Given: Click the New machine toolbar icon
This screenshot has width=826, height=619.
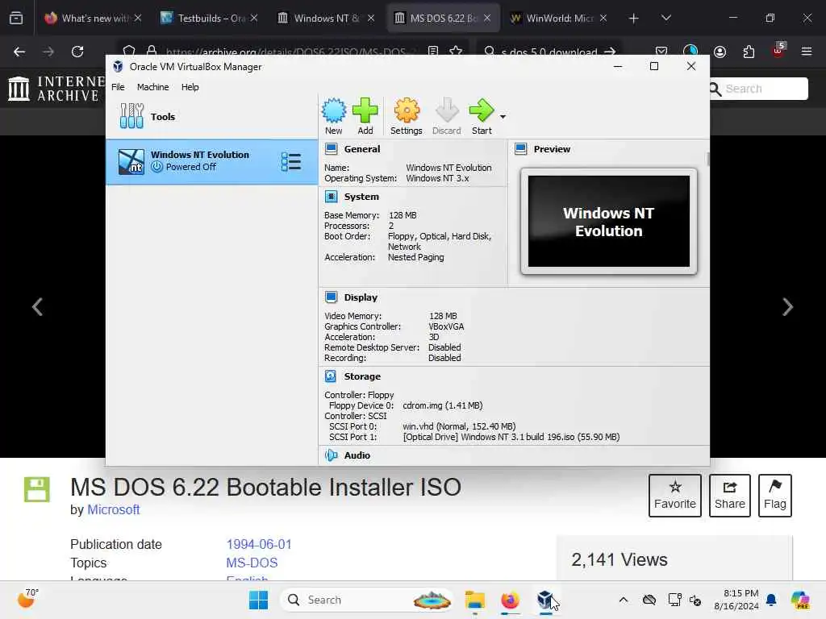Looking at the screenshot, I should [x=333, y=116].
